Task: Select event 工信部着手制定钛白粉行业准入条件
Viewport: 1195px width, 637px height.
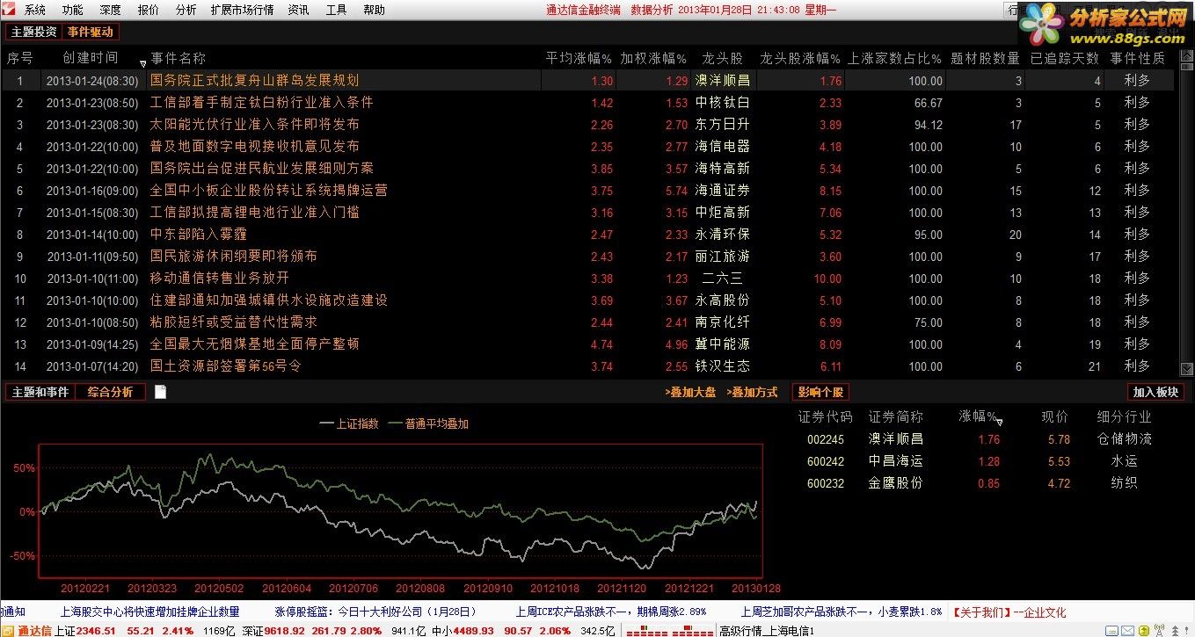Action: click(x=261, y=102)
